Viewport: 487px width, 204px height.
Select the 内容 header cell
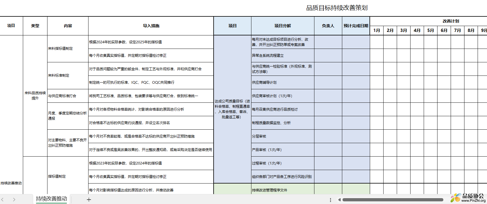click(x=68, y=26)
